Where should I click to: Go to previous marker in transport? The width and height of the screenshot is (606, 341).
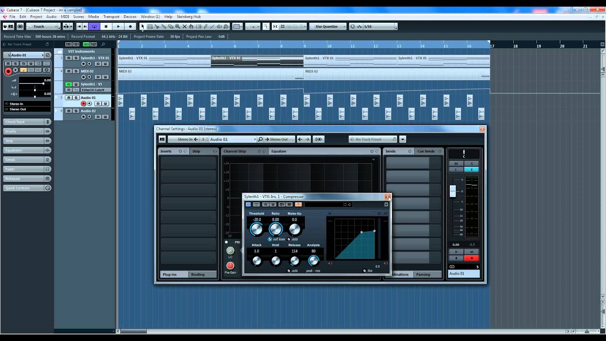click(79, 27)
